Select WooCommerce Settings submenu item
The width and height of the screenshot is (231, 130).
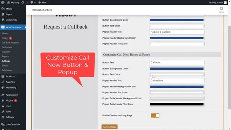click(6, 61)
